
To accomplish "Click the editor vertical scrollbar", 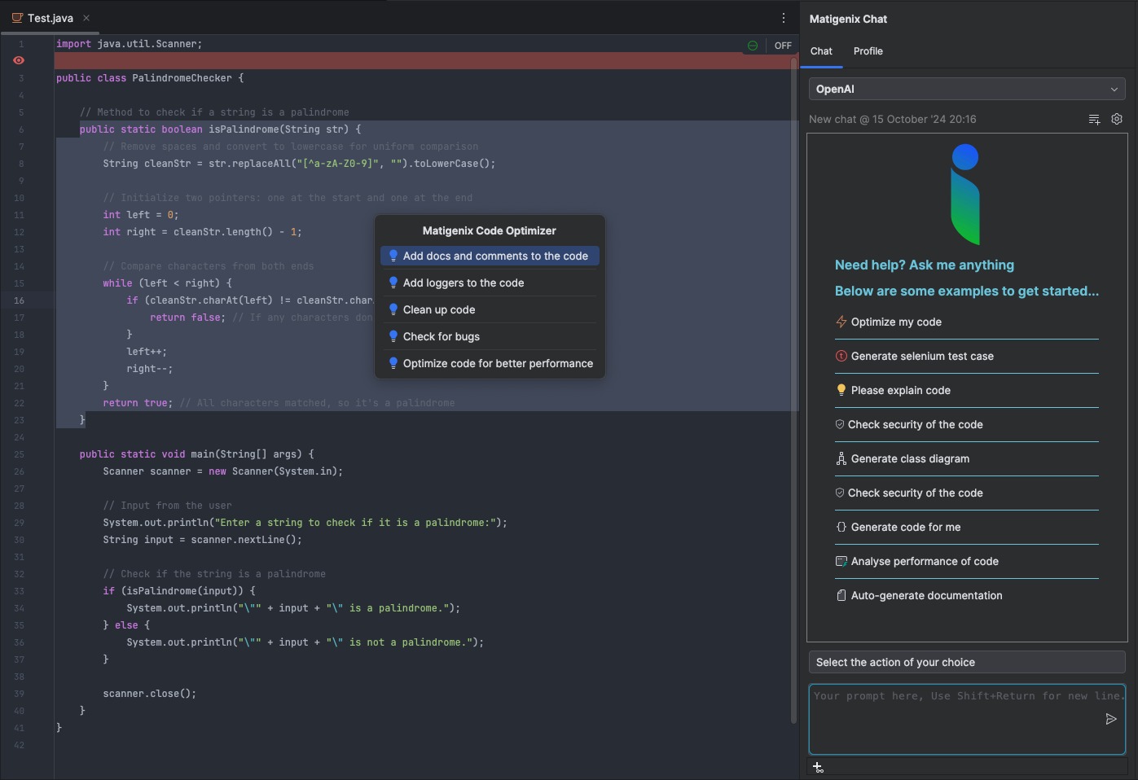I will click(794, 391).
